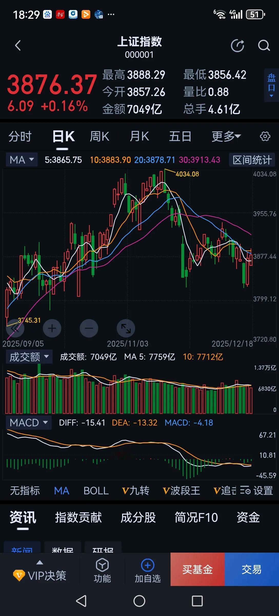Select BOLL overlay option
Viewport: 279px width, 616px height.
point(96,490)
